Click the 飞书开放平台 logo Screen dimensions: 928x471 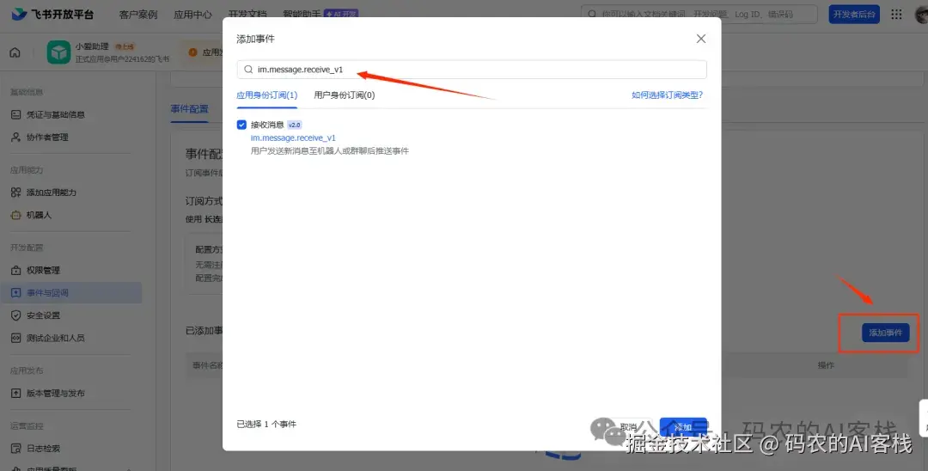point(52,15)
